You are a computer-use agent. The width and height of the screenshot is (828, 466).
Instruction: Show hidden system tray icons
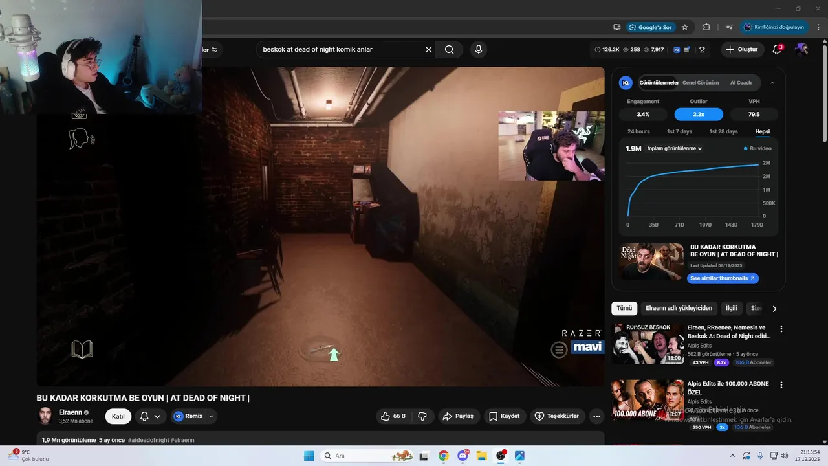(732, 456)
